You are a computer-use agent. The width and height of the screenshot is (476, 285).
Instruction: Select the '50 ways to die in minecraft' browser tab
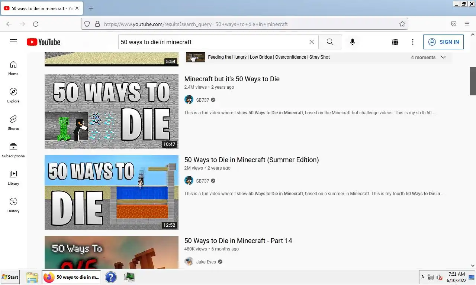pos(42,8)
